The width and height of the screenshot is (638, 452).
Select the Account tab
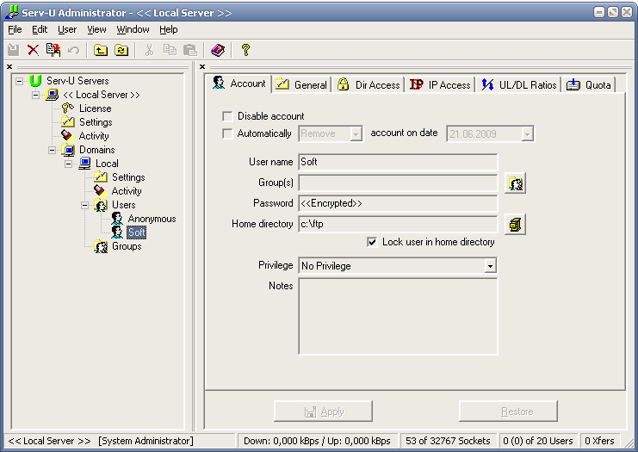[238, 84]
